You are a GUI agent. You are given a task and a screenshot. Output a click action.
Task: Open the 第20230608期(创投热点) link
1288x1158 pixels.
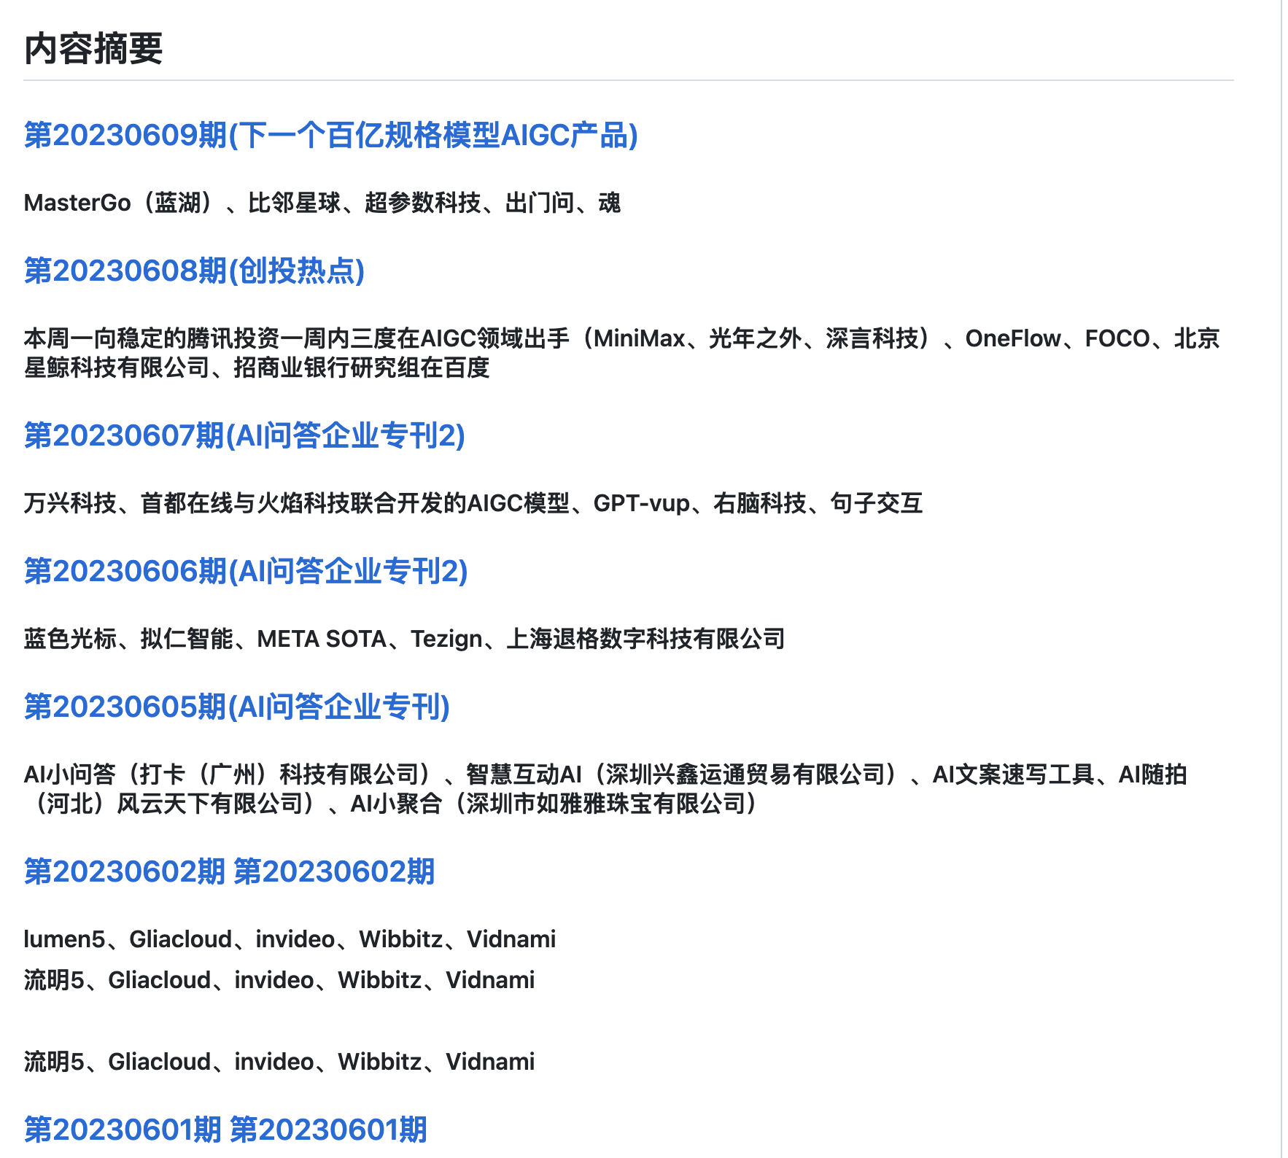(194, 271)
